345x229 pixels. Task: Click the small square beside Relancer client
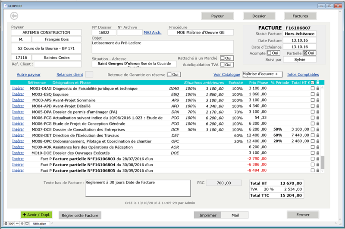[x=89, y=74]
